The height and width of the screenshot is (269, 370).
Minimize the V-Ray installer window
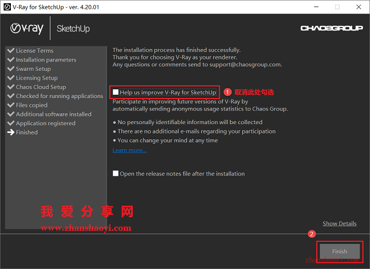pos(316,7)
